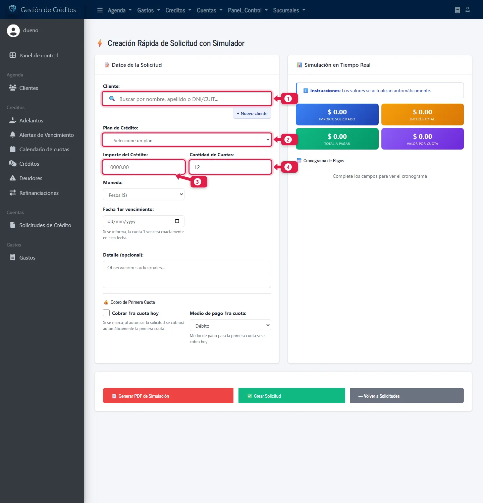Focus the Cliente search field

tap(187, 99)
